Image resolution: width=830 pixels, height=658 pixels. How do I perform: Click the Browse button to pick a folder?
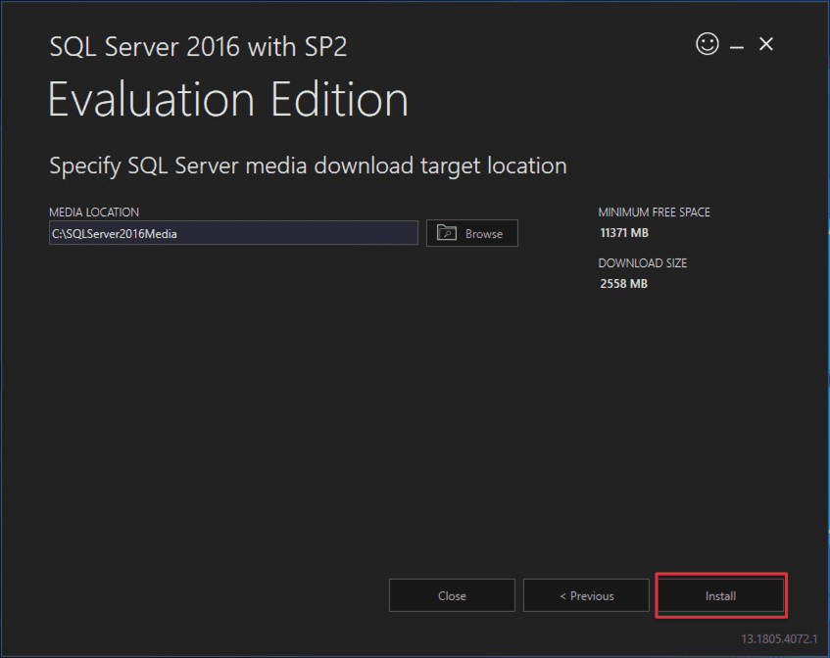click(x=471, y=233)
